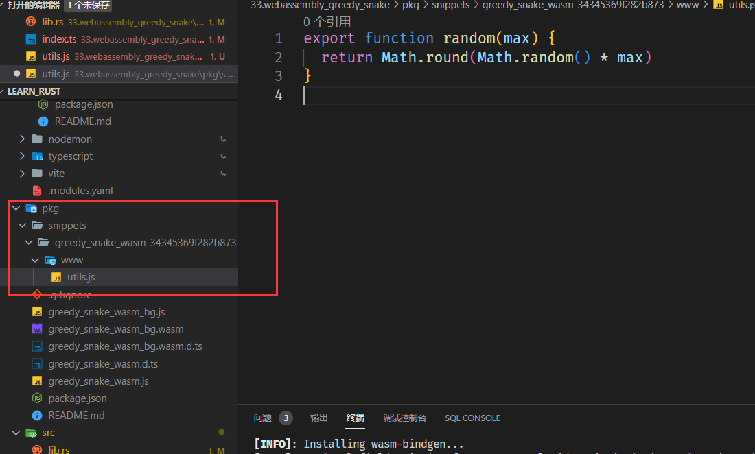Click TS icon of greedy_snake_wasm_bg.wasm.d.ts
755x454 pixels.
(37, 347)
